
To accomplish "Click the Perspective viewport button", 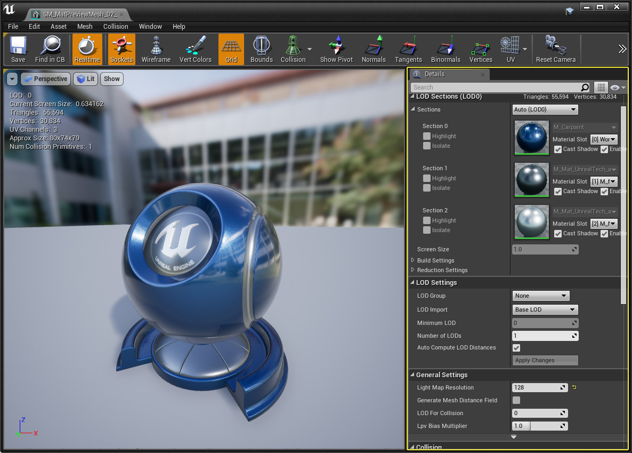I will pyautogui.click(x=45, y=79).
